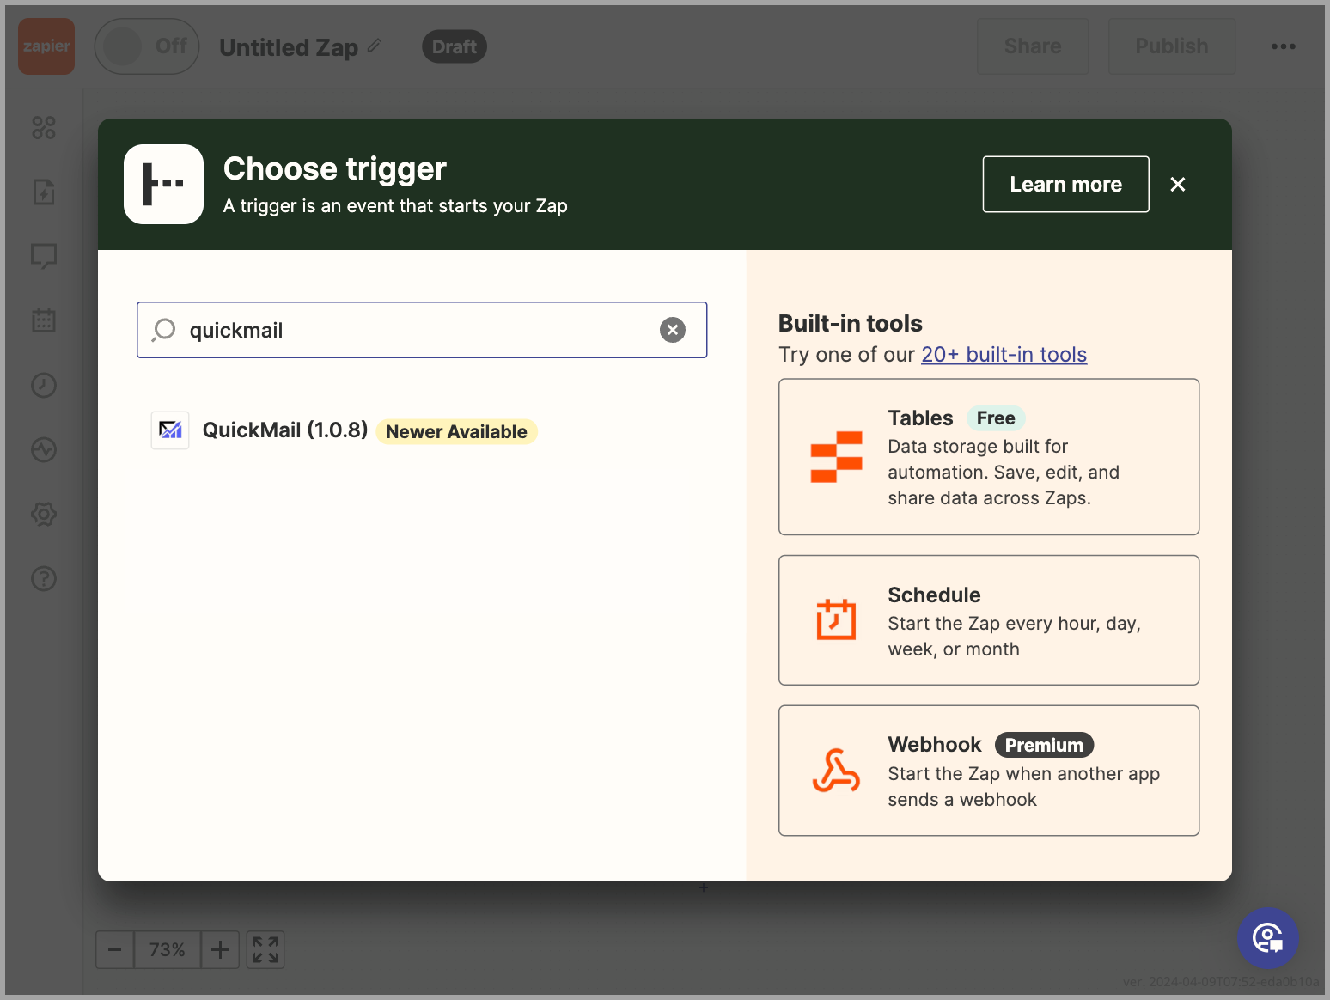Open the calendar sidebar icon
Image resolution: width=1330 pixels, height=1000 pixels.
pyautogui.click(x=44, y=320)
